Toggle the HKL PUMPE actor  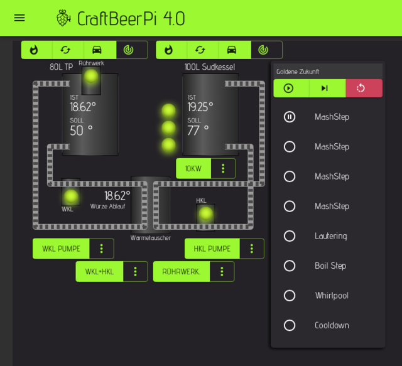(212, 249)
